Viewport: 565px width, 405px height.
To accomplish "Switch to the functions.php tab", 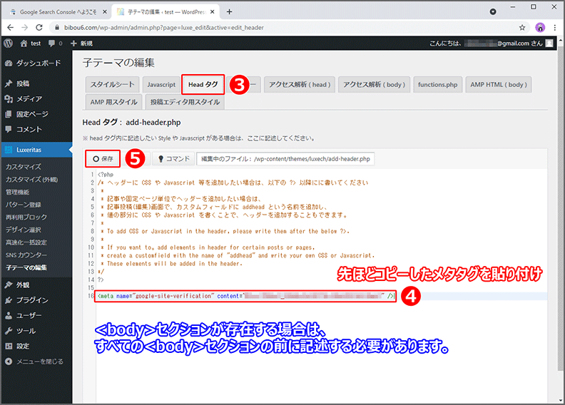I will 438,85.
